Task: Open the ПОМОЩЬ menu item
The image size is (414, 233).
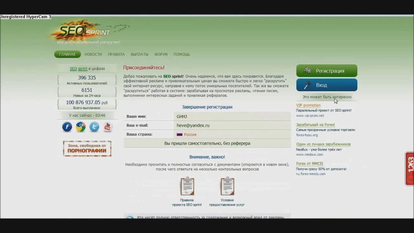Action: click(182, 54)
